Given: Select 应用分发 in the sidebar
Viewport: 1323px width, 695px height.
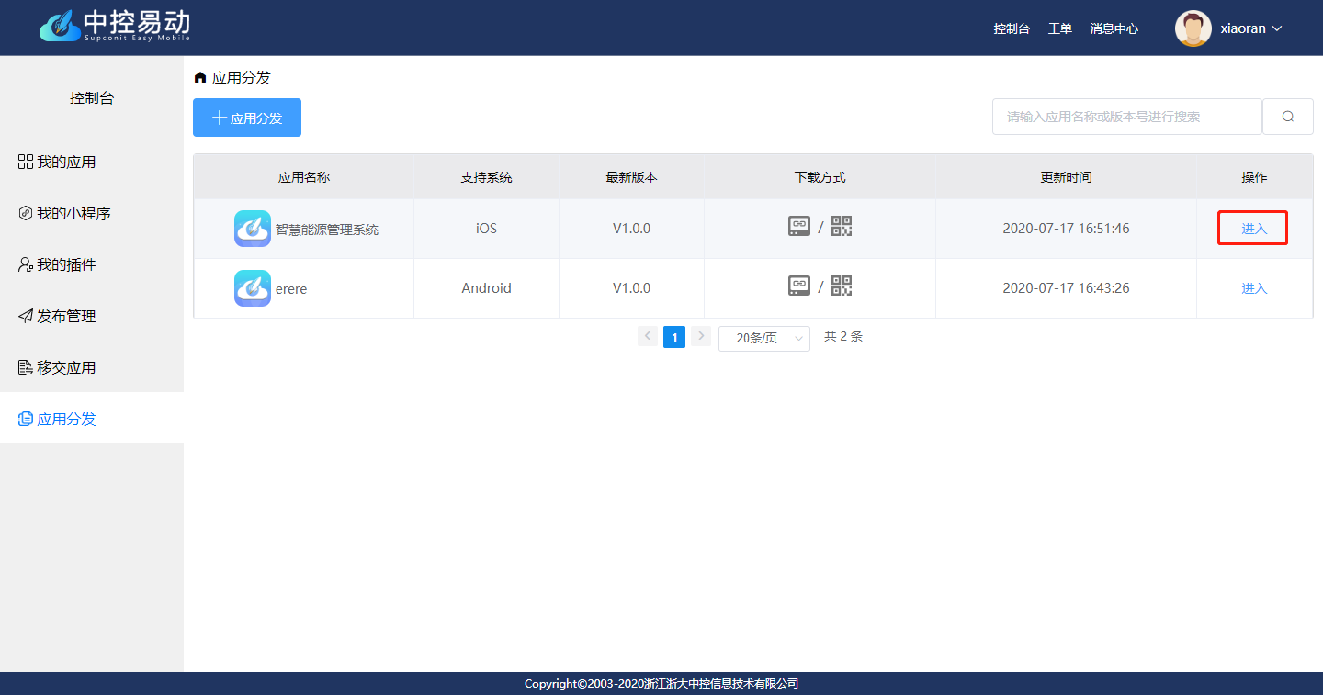Looking at the screenshot, I should click(x=92, y=419).
